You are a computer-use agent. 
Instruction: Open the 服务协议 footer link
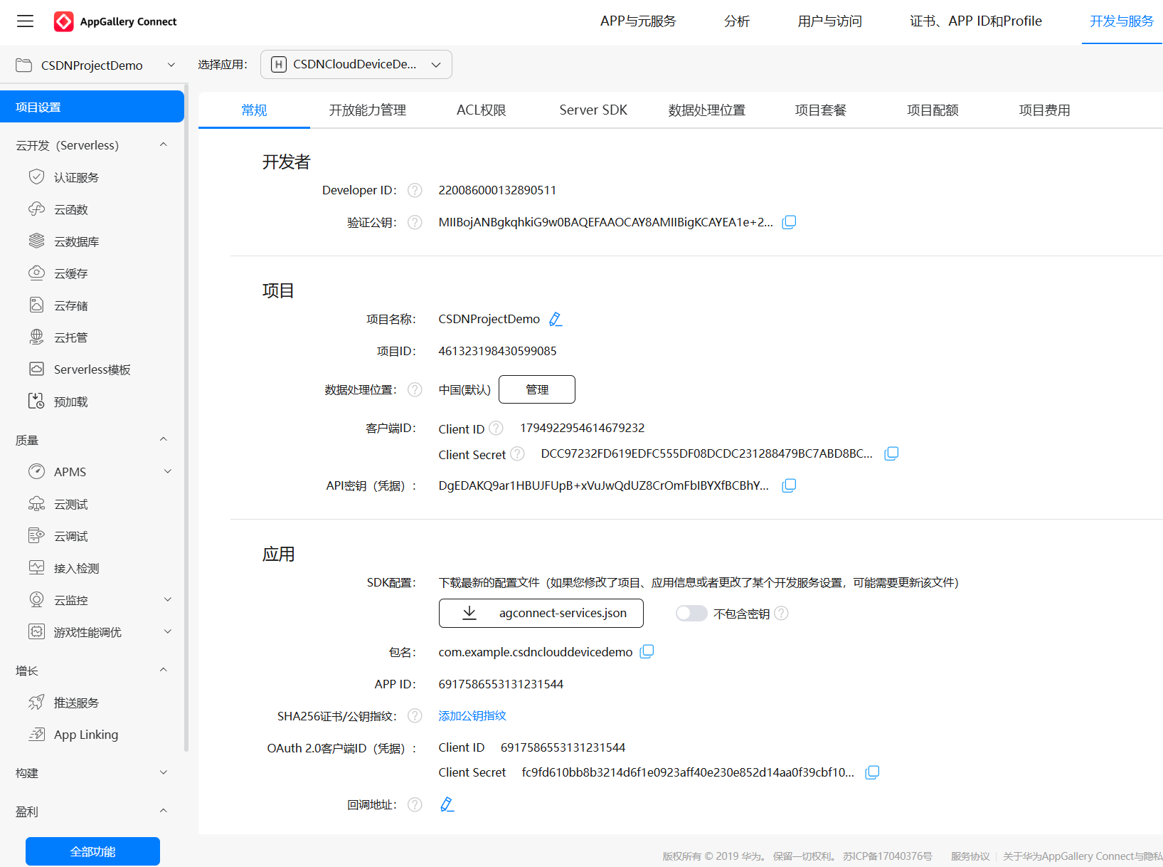pos(970,856)
